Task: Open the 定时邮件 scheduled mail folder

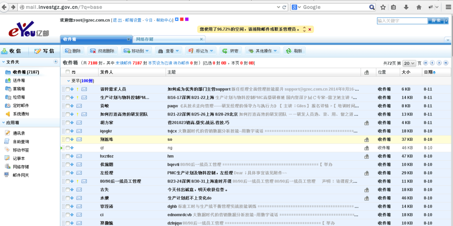Action: 21,106
